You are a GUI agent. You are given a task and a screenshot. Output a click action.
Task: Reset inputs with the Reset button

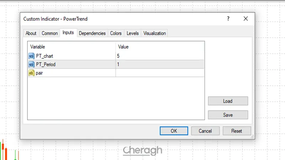pos(237,131)
